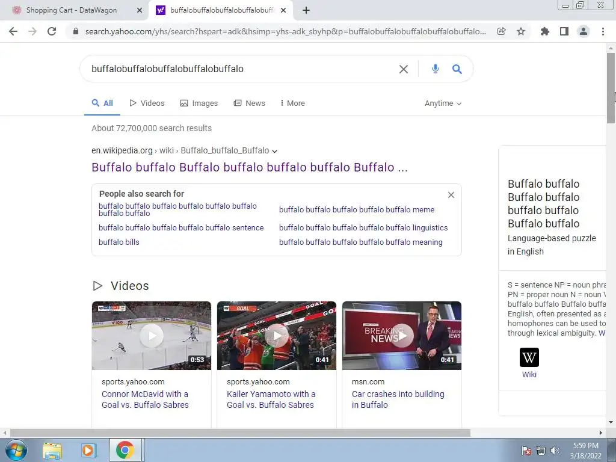Viewport: 616px width, 462px height.
Task: Click the taskbar clock showing 5:59 PM
Action: [585, 451]
